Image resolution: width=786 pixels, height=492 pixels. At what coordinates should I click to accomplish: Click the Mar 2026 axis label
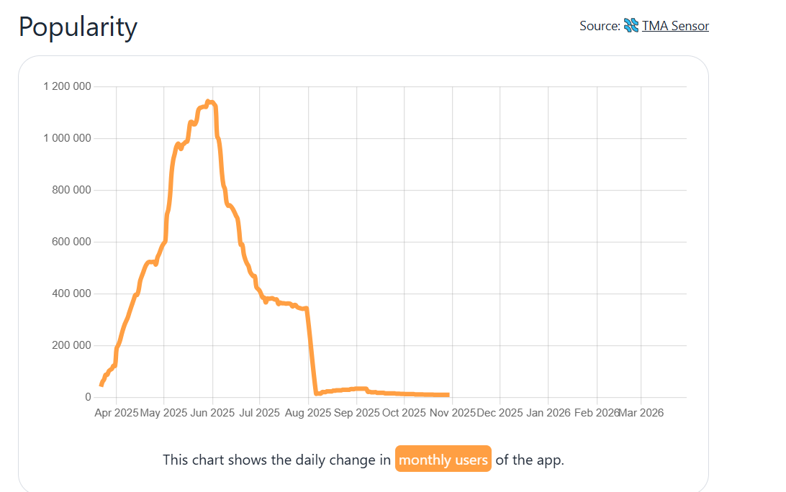(x=641, y=413)
